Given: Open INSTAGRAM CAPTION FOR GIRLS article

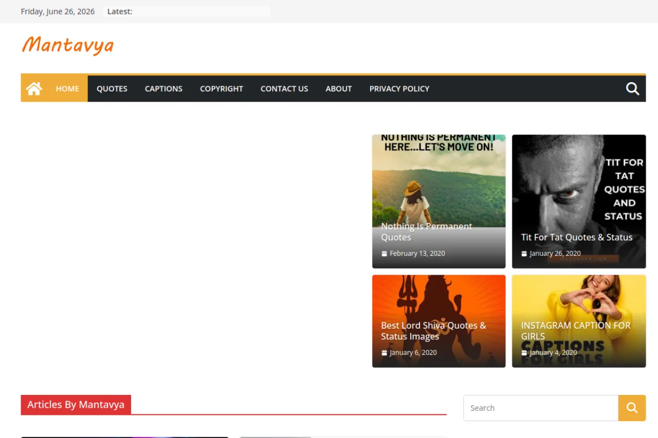Looking at the screenshot, I should pyautogui.click(x=576, y=331).
